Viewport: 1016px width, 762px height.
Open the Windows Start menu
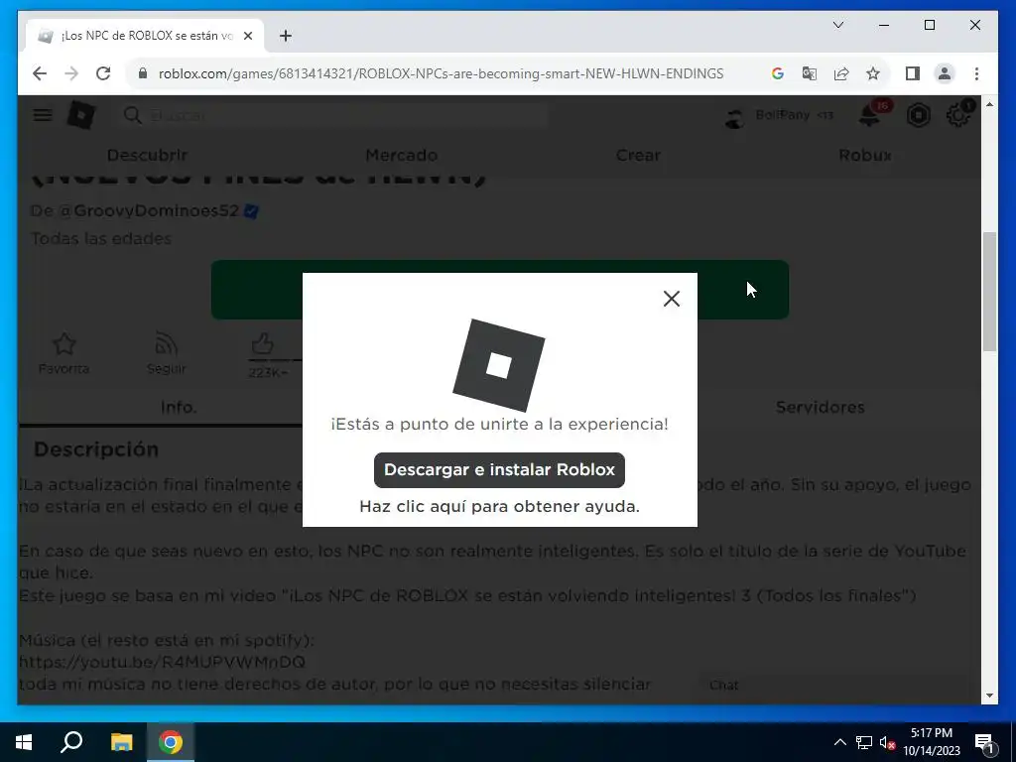coord(24,742)
